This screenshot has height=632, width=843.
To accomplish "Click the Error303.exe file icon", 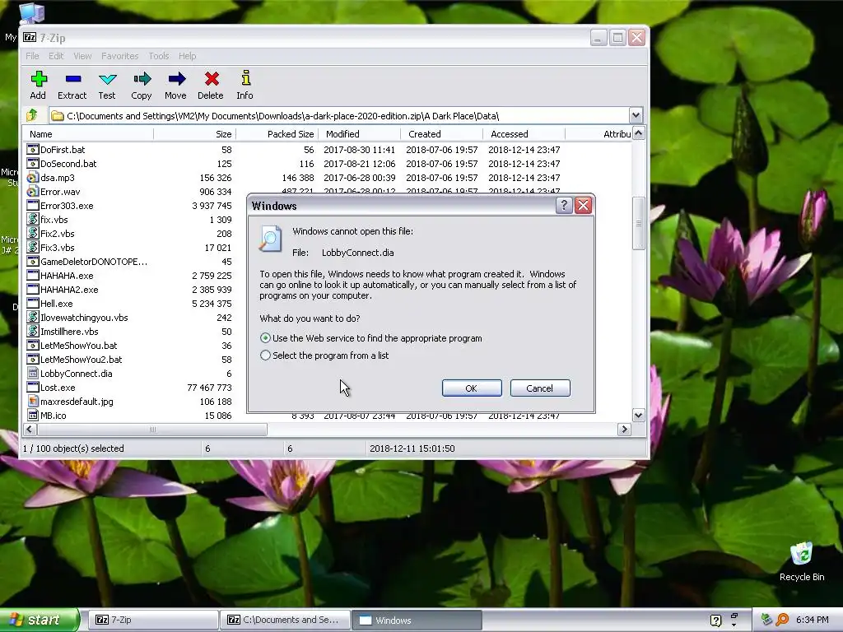I will click(33, 206).
